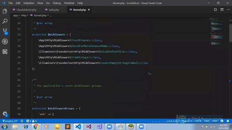Click line number 22 in gutter
This screenshot has height=130, width=232.
pyautogui.click(x=19, y=69)
